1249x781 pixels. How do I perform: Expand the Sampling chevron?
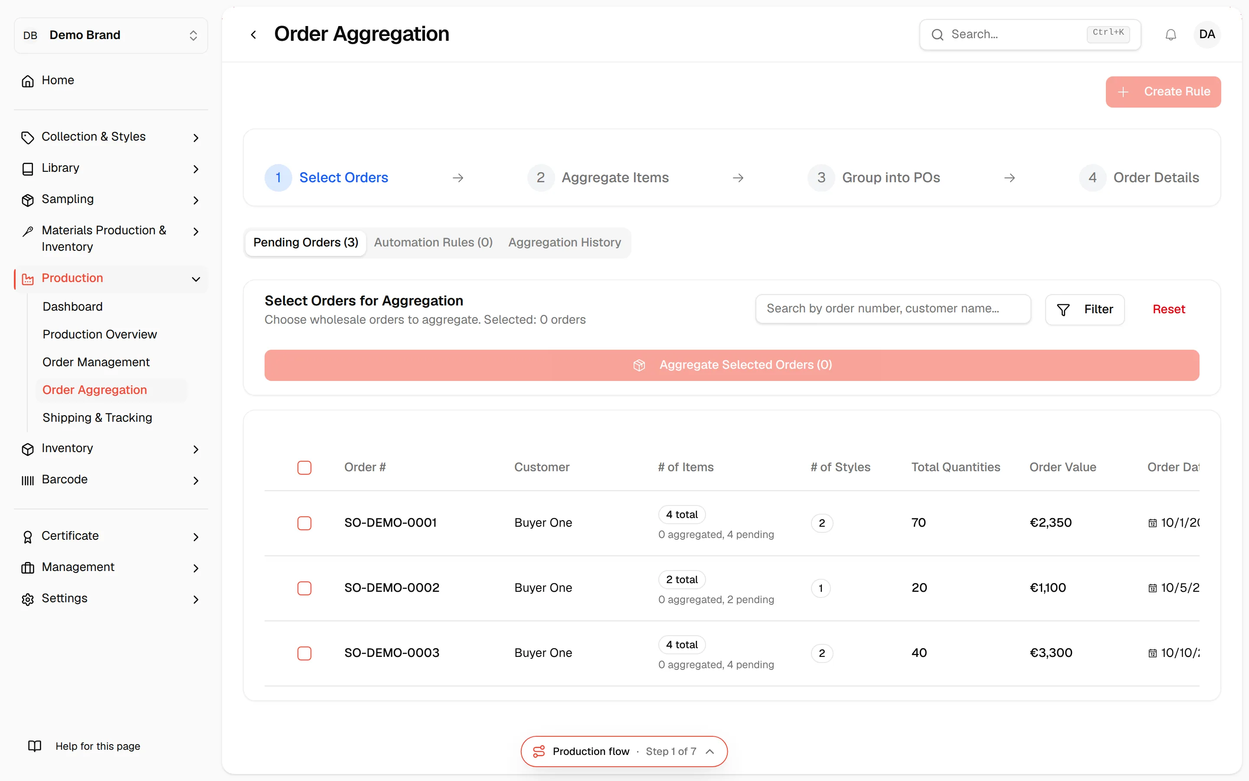pos(196,200)
